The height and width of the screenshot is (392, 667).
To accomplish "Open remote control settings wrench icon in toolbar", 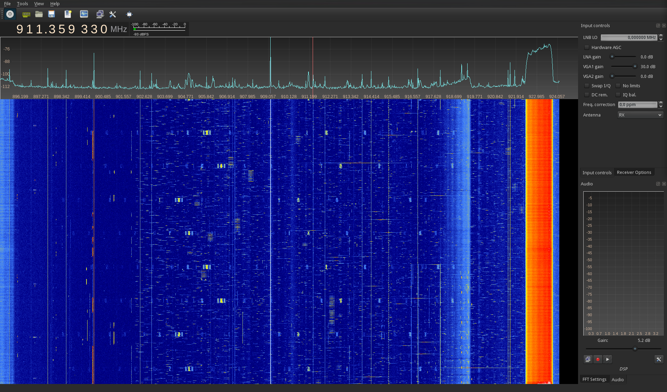I will tap(113, 14).
